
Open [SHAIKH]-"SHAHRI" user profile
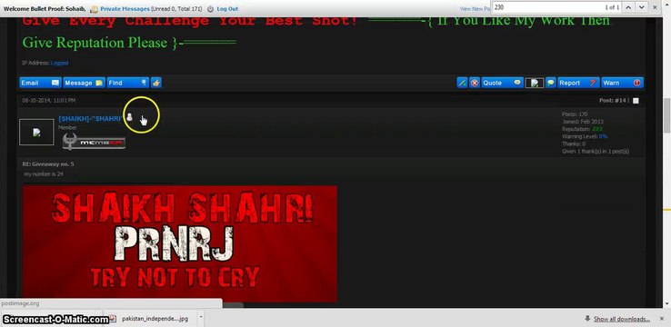pyautogui.click(x=90, y=119)
